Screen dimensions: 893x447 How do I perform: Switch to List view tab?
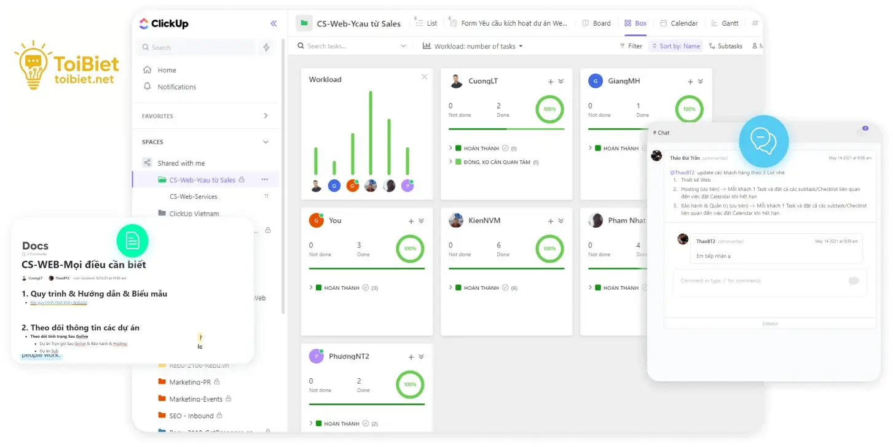tap(426, 23)
